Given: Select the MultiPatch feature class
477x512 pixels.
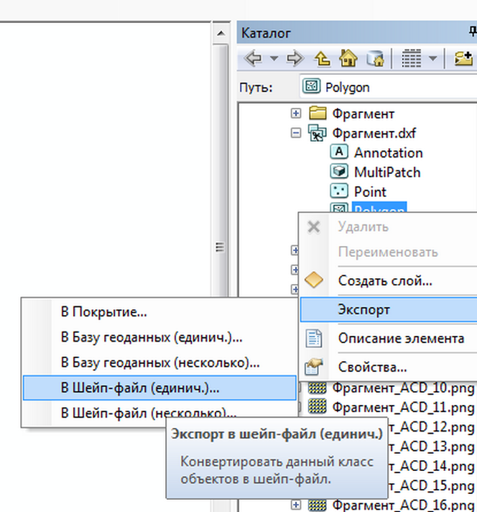Looking at the screenshot, I should 387,173.
